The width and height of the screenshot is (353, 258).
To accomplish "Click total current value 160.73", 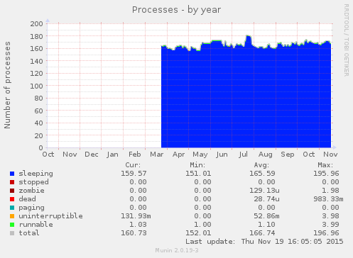I will (x=134, y=233).
